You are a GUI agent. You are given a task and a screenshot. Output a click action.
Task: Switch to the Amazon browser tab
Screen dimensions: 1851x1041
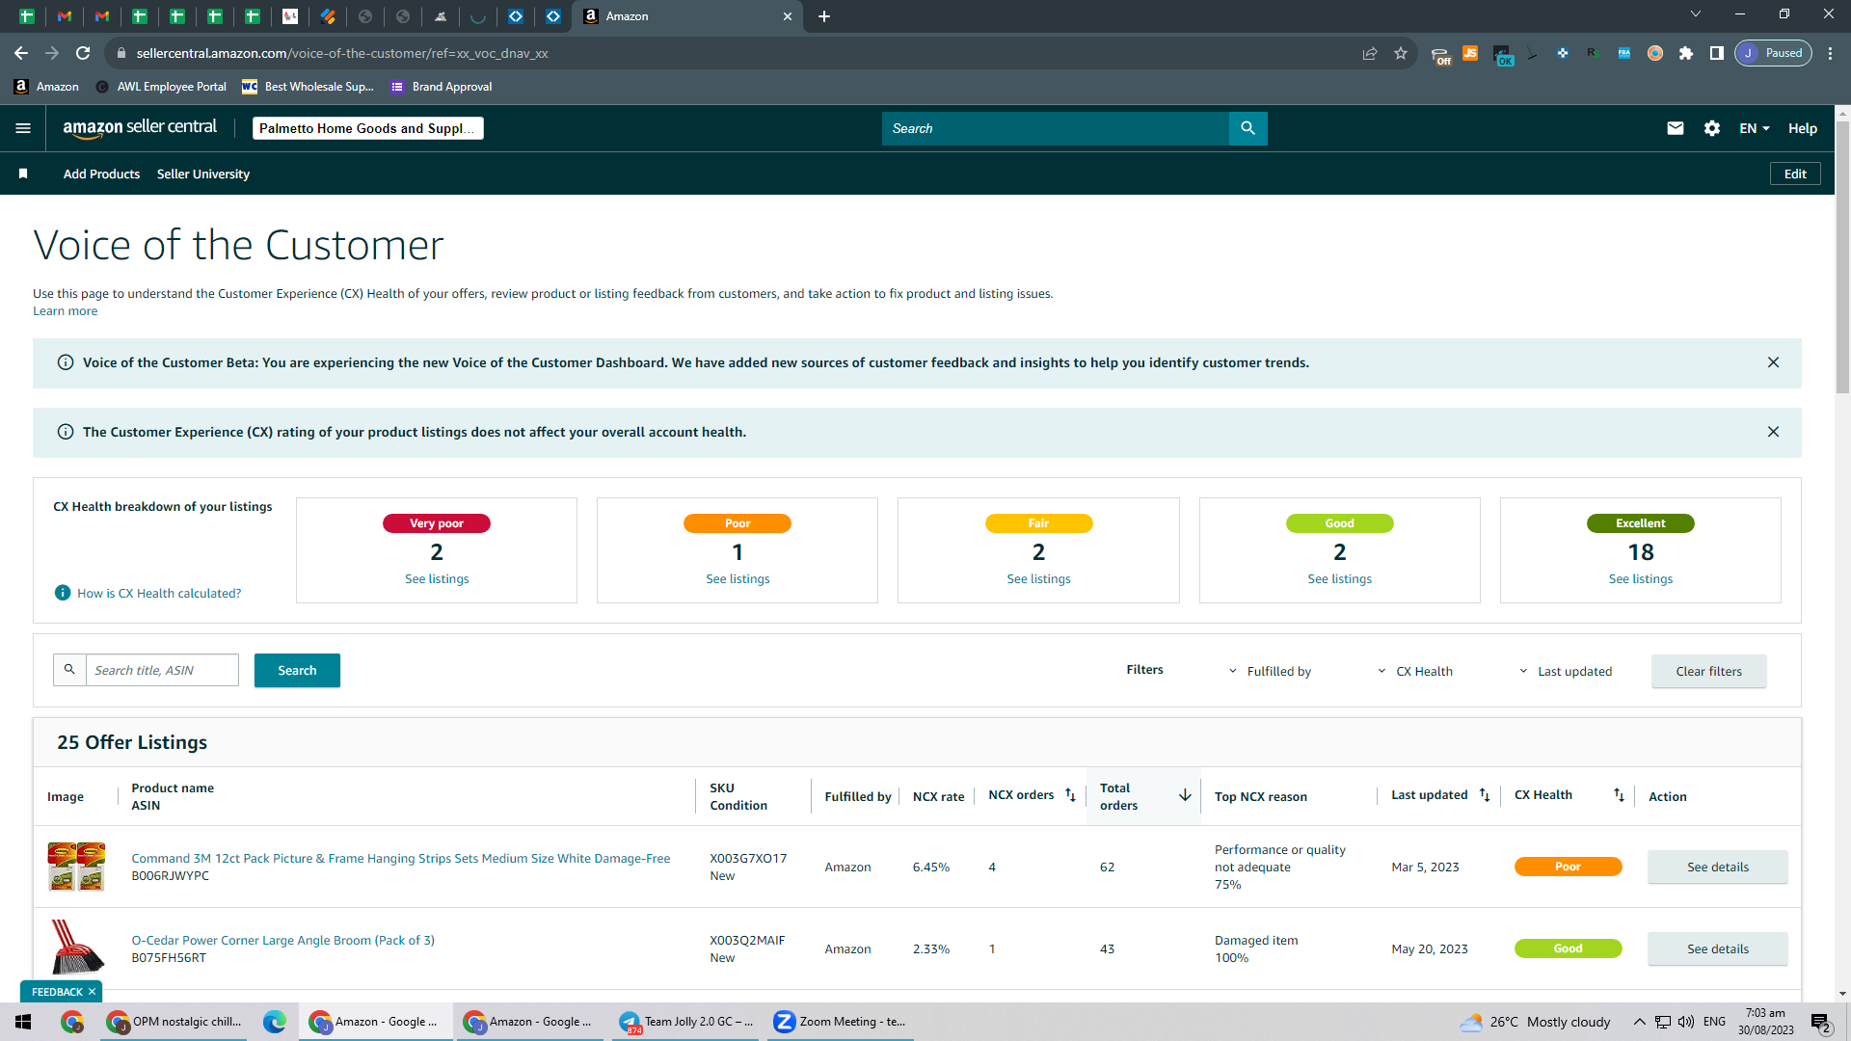687,16
